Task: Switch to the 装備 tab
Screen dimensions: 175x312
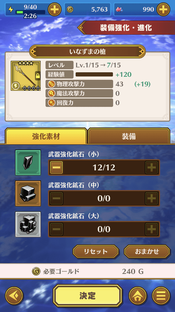Action: [129, 136]
